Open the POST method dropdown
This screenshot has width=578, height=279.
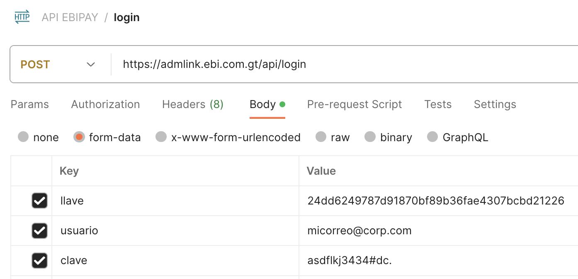point(58,65)
